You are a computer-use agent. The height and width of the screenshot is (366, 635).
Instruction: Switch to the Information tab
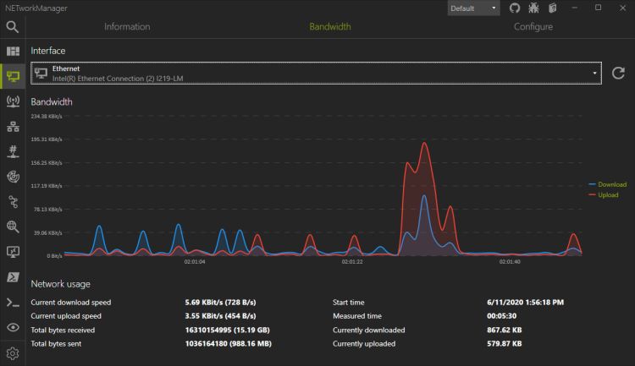click(x=127, y=26)
